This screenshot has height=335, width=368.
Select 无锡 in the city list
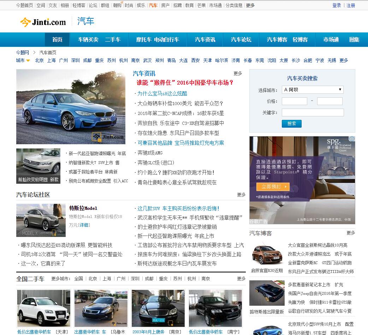[x=332, y=60]
